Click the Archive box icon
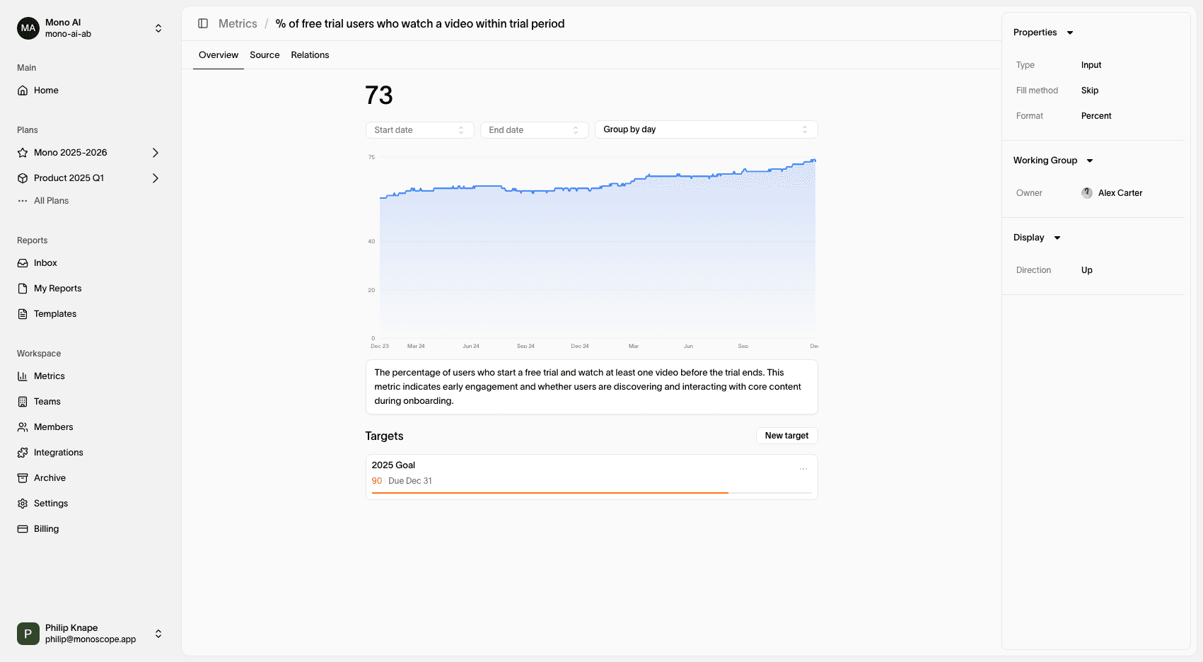The image size is (1203, 662). click(x=23, y=478)
